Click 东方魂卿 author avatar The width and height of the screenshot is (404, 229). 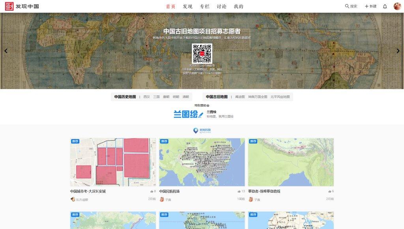pos(73,199)
